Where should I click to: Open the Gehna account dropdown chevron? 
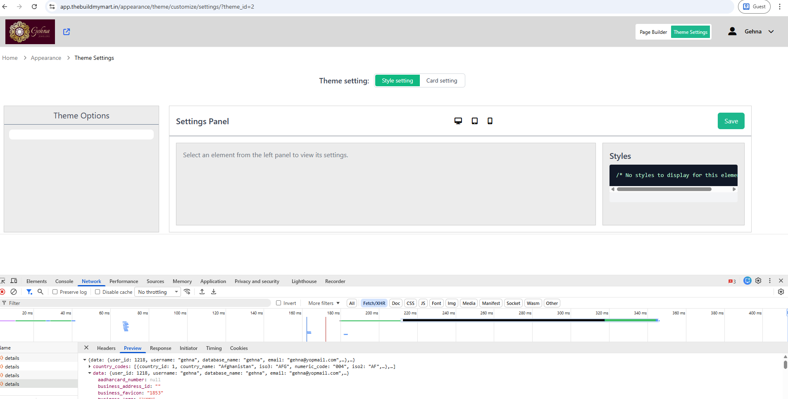click(x=771, y=32)
